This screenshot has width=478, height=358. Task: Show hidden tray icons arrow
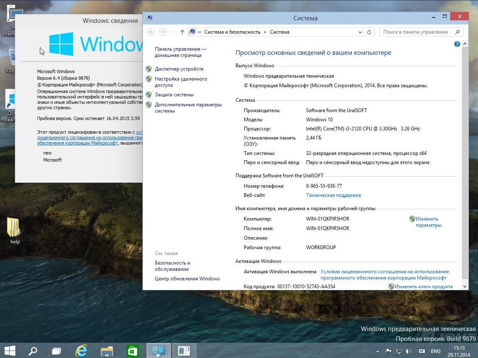[x=377, y=351]
